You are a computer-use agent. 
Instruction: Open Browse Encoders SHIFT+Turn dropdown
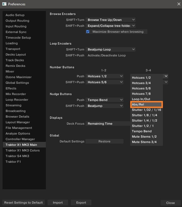click(x=111, y=20)
